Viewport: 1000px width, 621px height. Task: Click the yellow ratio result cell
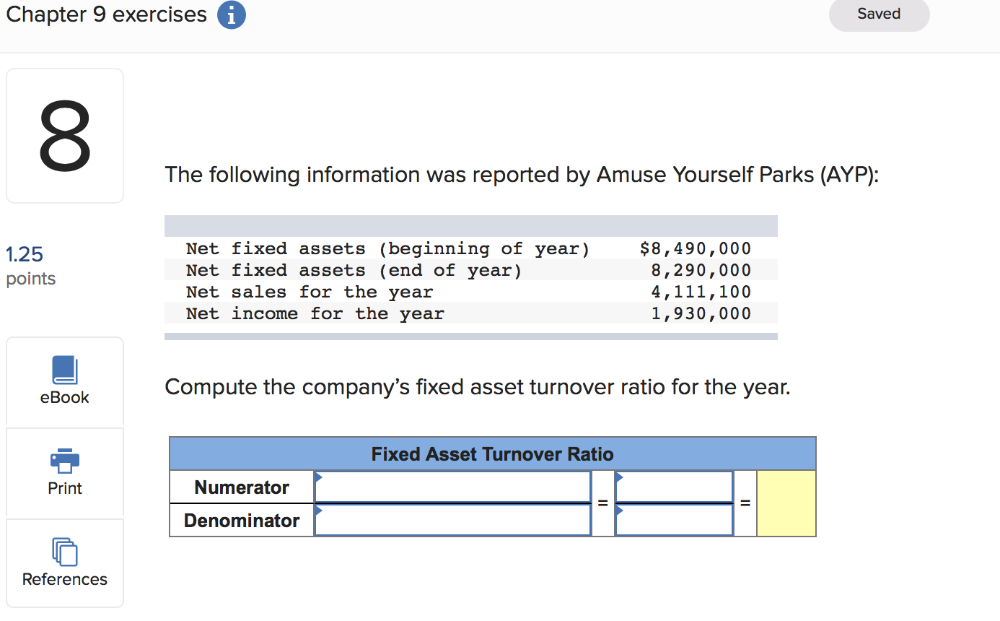point(786,503)
